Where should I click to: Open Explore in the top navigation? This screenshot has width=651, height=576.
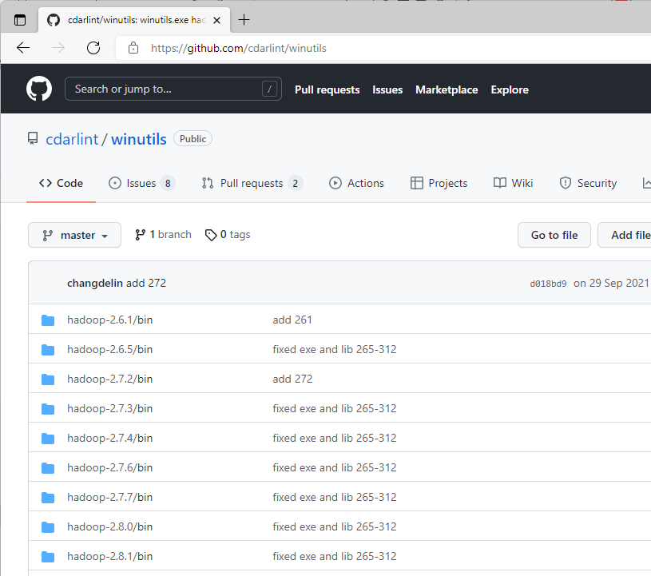point(510,89)
